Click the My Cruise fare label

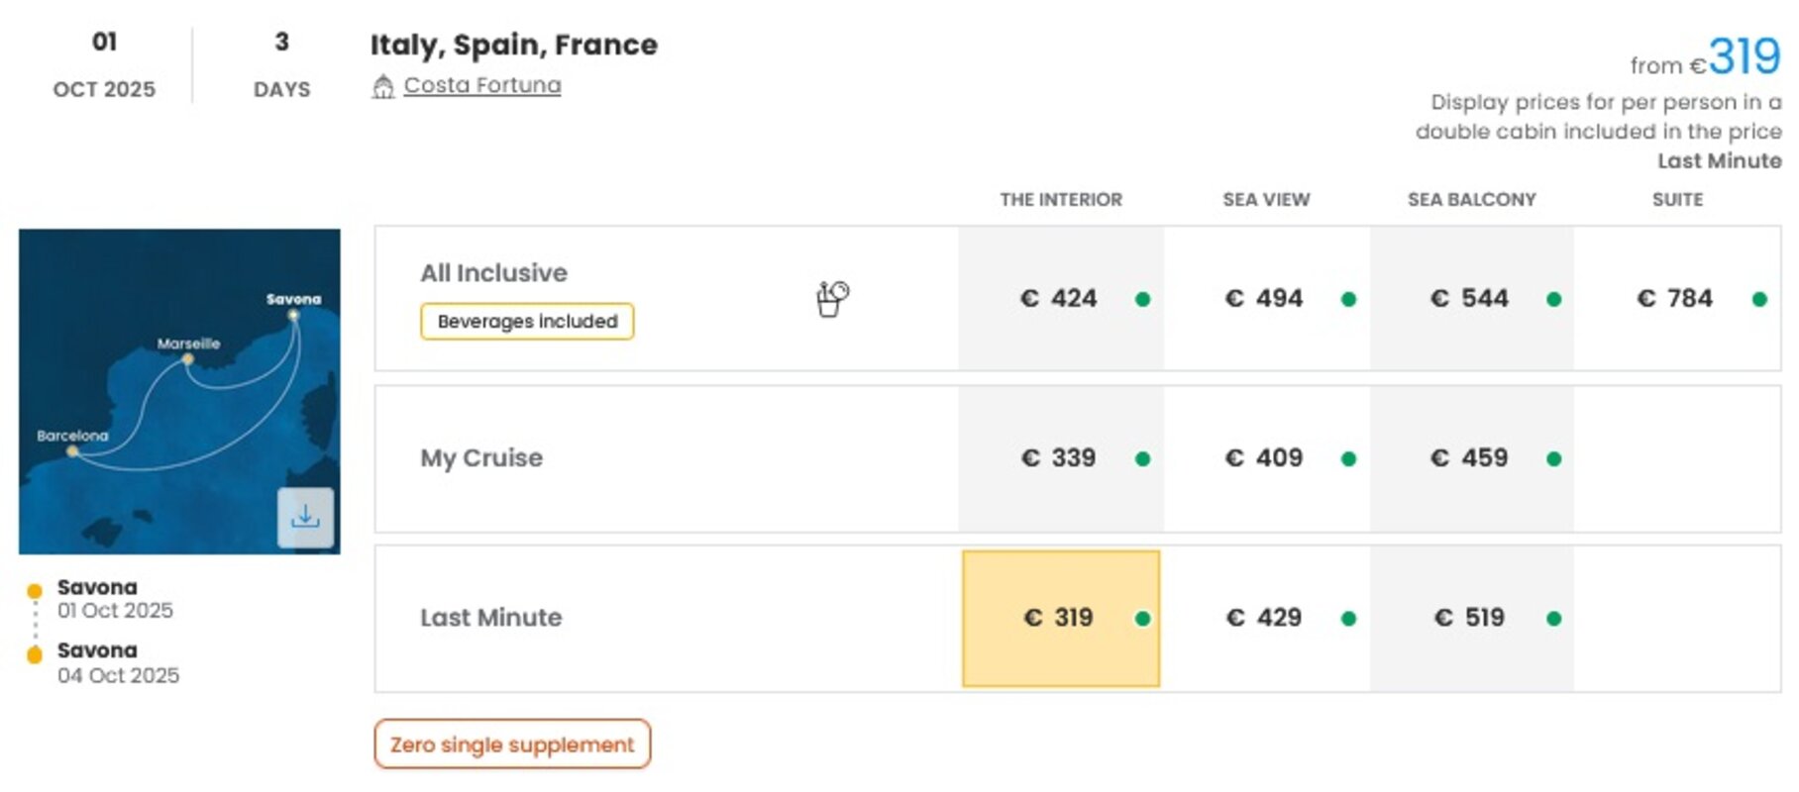[x=481, y=458]
